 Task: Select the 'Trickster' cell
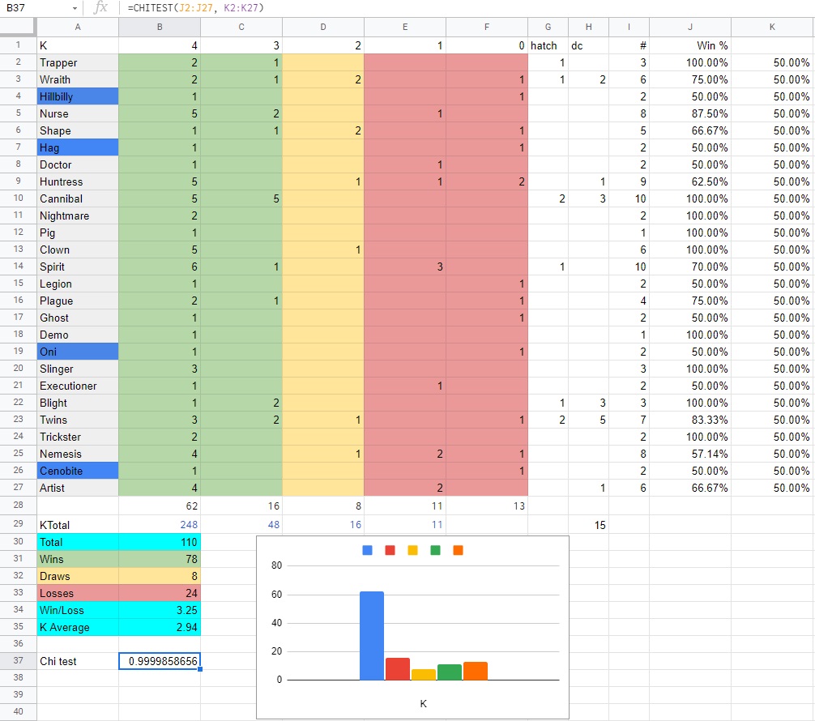tap(78, 437)
